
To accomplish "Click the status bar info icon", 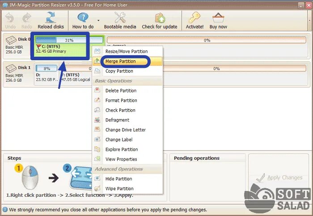I will [x=5, y=210].
